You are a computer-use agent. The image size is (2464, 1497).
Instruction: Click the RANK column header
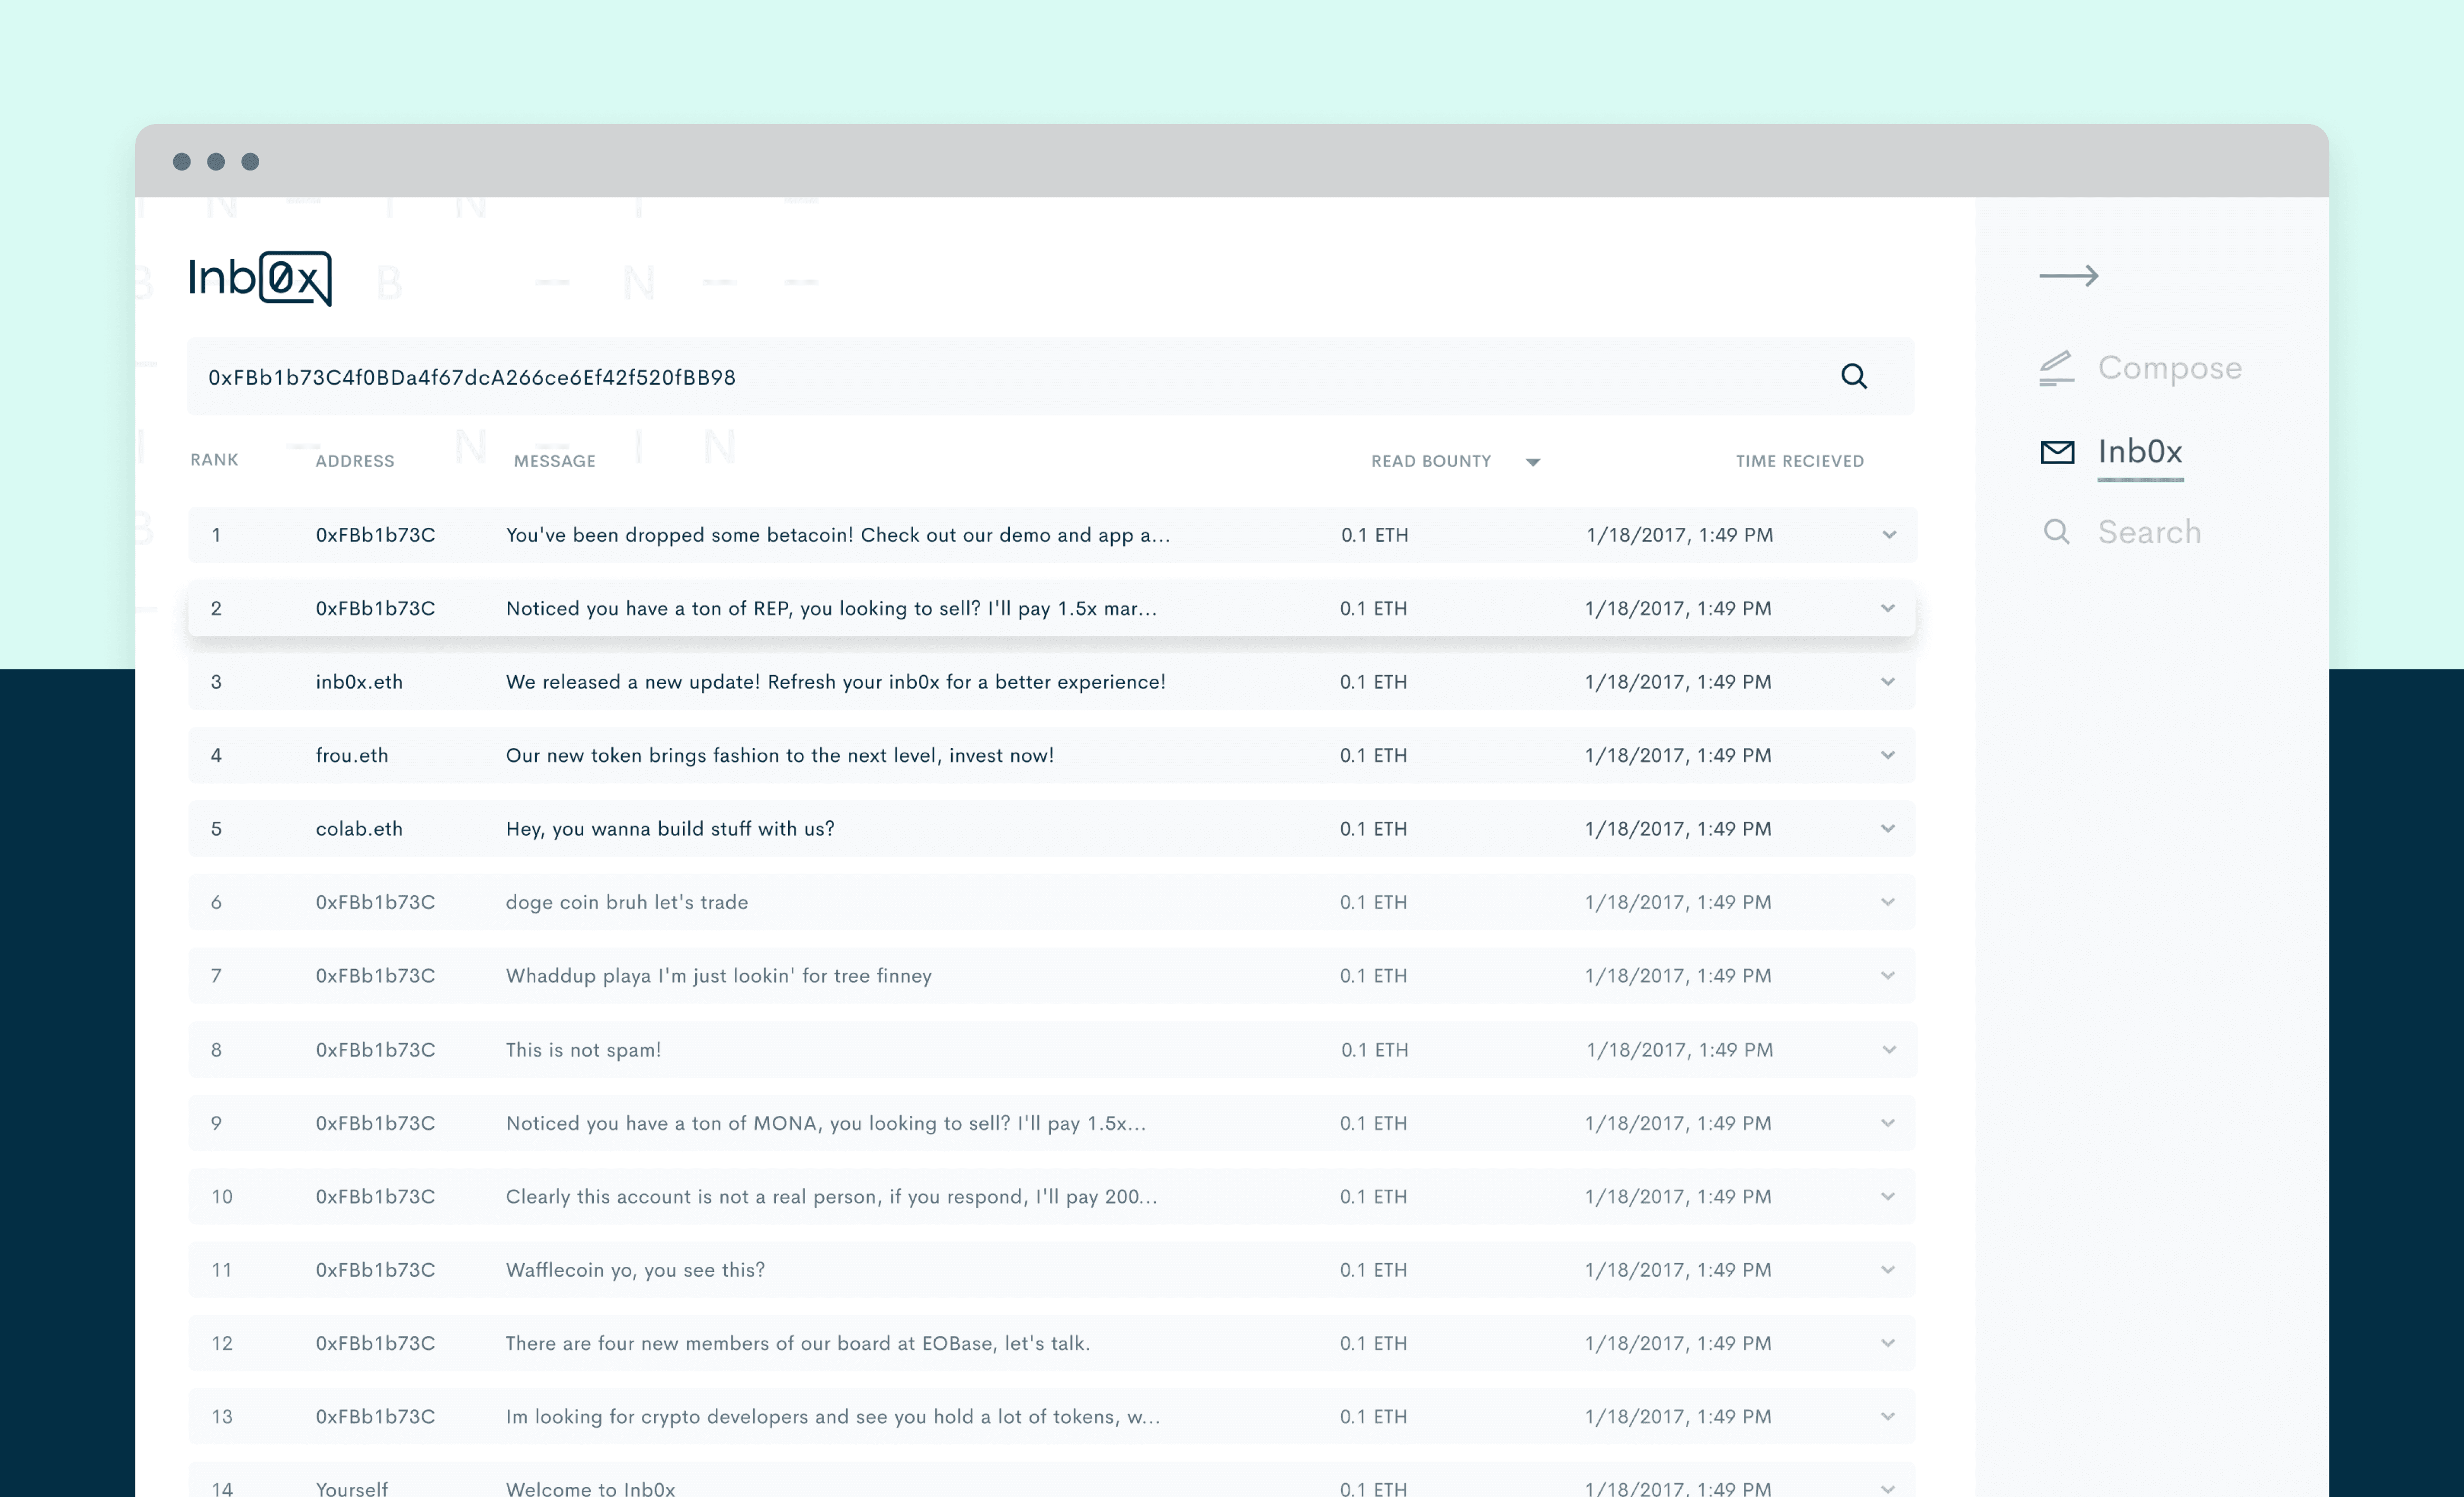click(x=214, y=460)
